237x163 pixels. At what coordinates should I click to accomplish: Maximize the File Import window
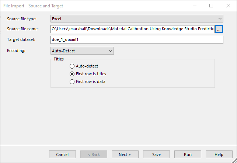click(x=211, y=6)
